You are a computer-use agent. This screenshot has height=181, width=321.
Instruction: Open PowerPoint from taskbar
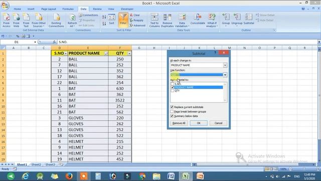click(200, 176)
